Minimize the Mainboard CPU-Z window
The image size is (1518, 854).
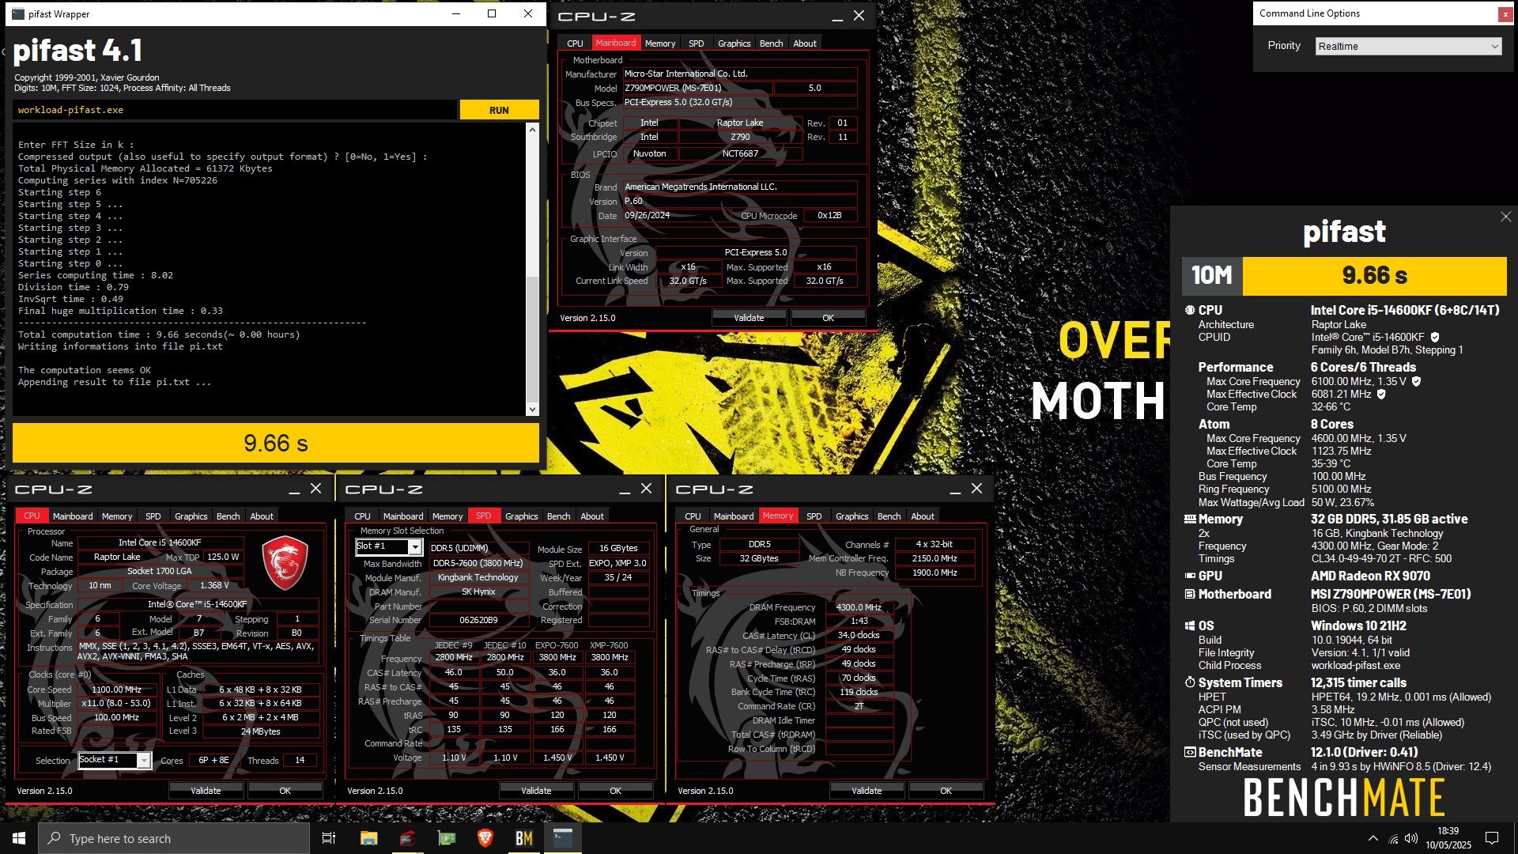click(837, 17)
